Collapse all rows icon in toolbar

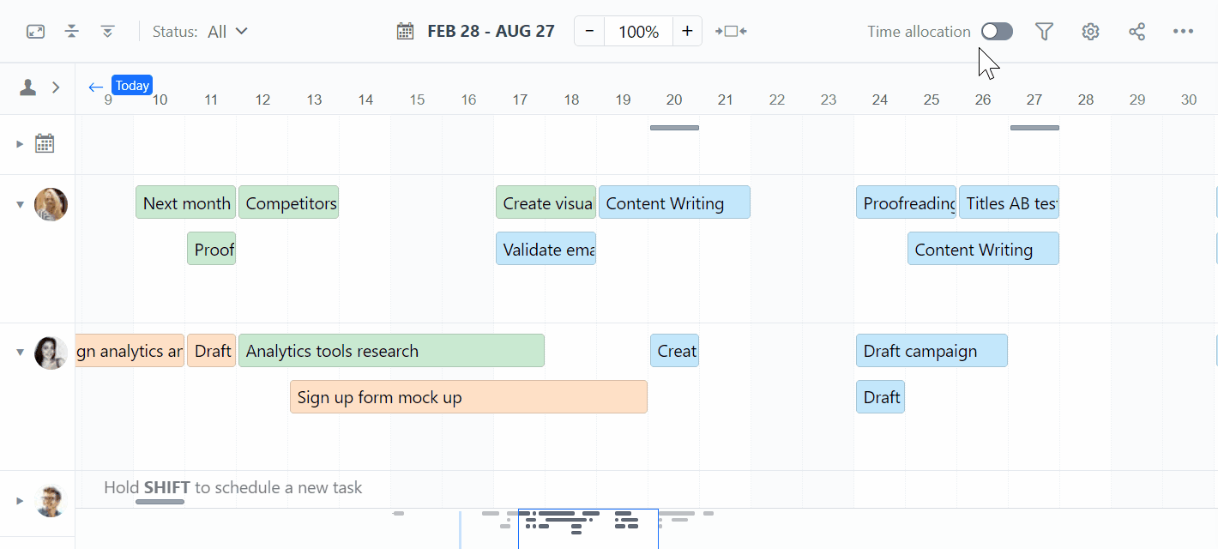72,32
